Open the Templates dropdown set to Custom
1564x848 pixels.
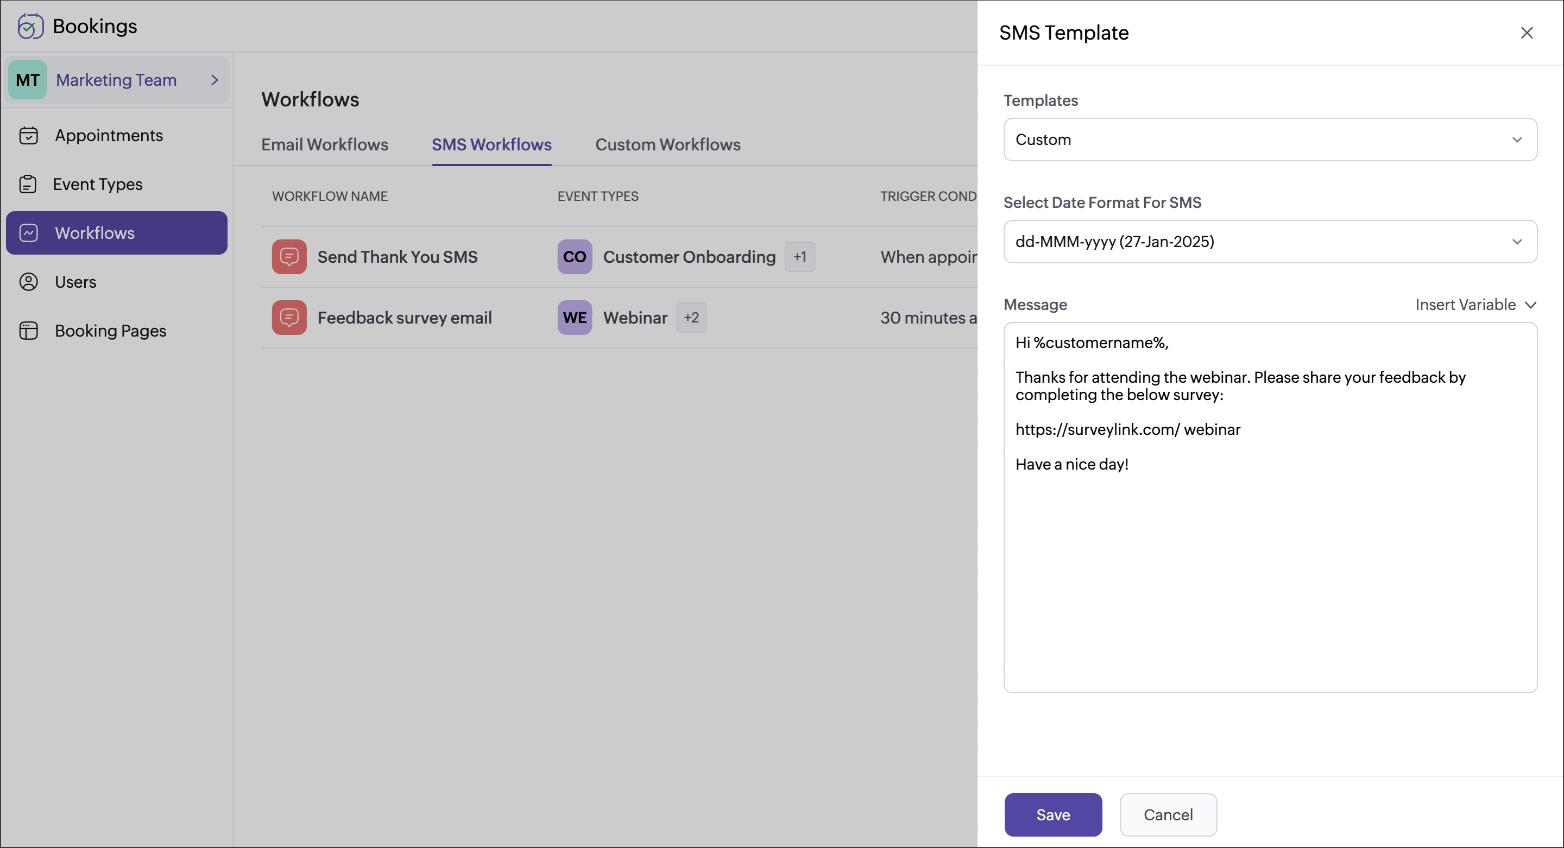1270,140
